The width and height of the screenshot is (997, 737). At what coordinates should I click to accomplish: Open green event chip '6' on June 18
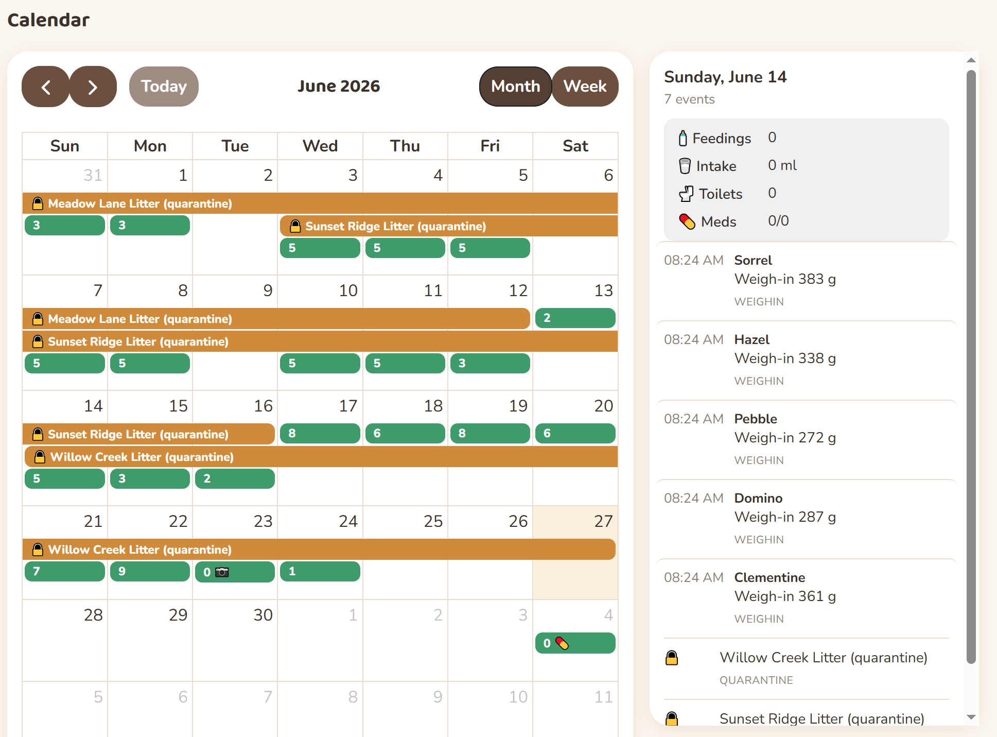pos(405,434)
